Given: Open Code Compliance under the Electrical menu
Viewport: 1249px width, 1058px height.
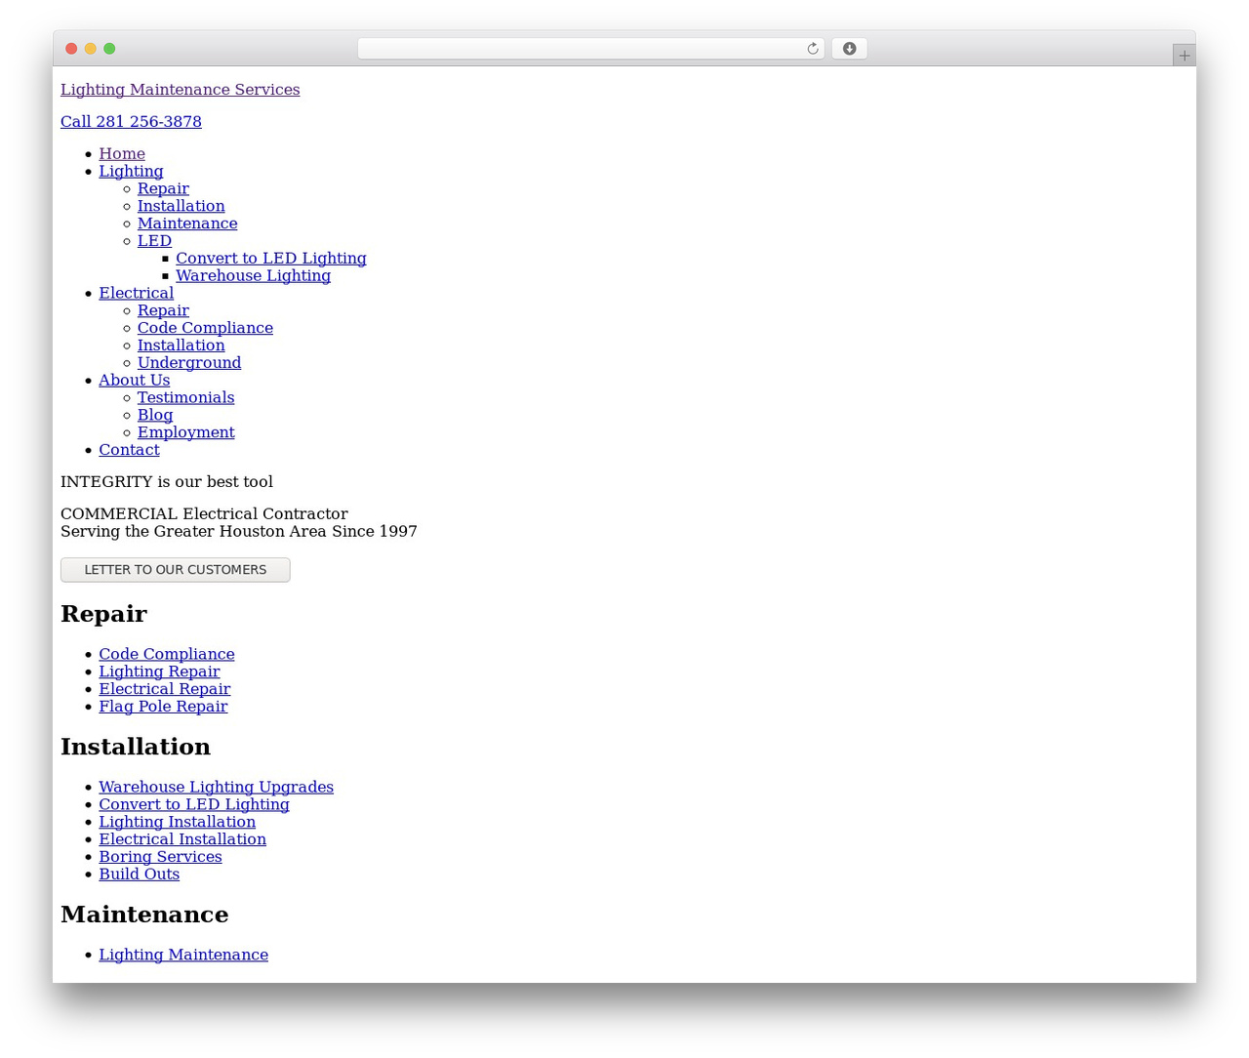Looking at the screenshot, I should pyautogui.click(x=205, y=328).
